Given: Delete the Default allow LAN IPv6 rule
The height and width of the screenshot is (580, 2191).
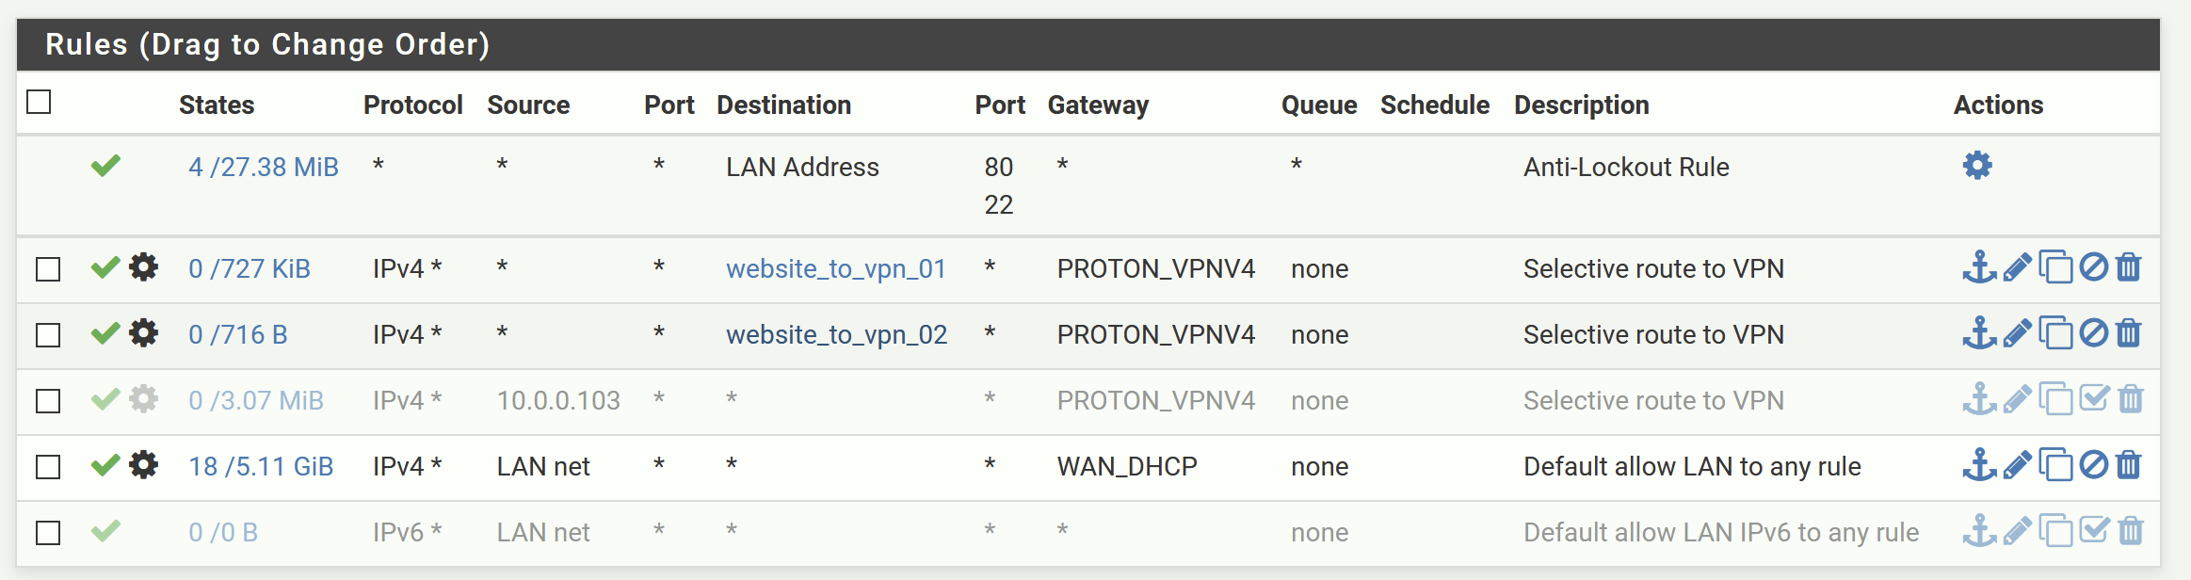Looking at the screenshot, I should (2130, 531).
